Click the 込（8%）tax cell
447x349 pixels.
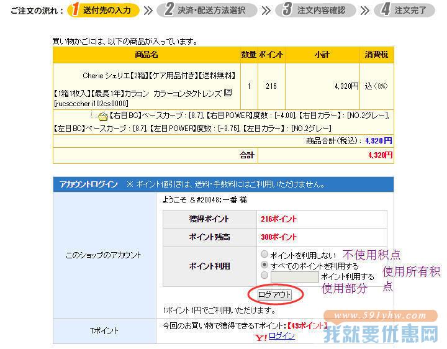(x=376, y=86)
